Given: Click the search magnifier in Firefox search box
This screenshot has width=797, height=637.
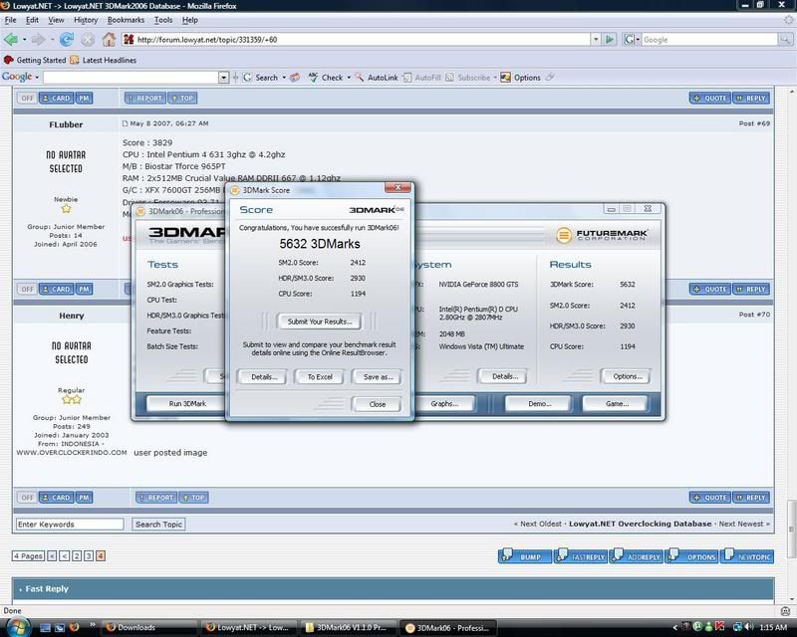Looking at the screenshot, I should (785, 39).
